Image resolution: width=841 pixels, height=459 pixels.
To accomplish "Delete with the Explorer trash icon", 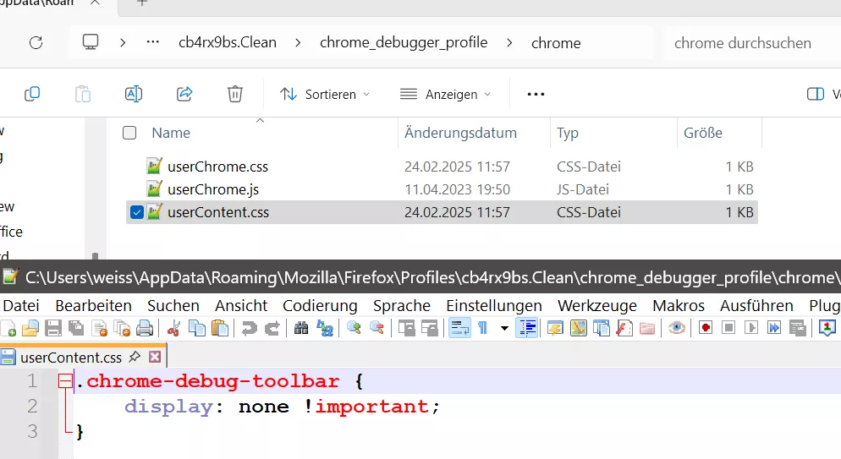I will [x=235, y=95].
